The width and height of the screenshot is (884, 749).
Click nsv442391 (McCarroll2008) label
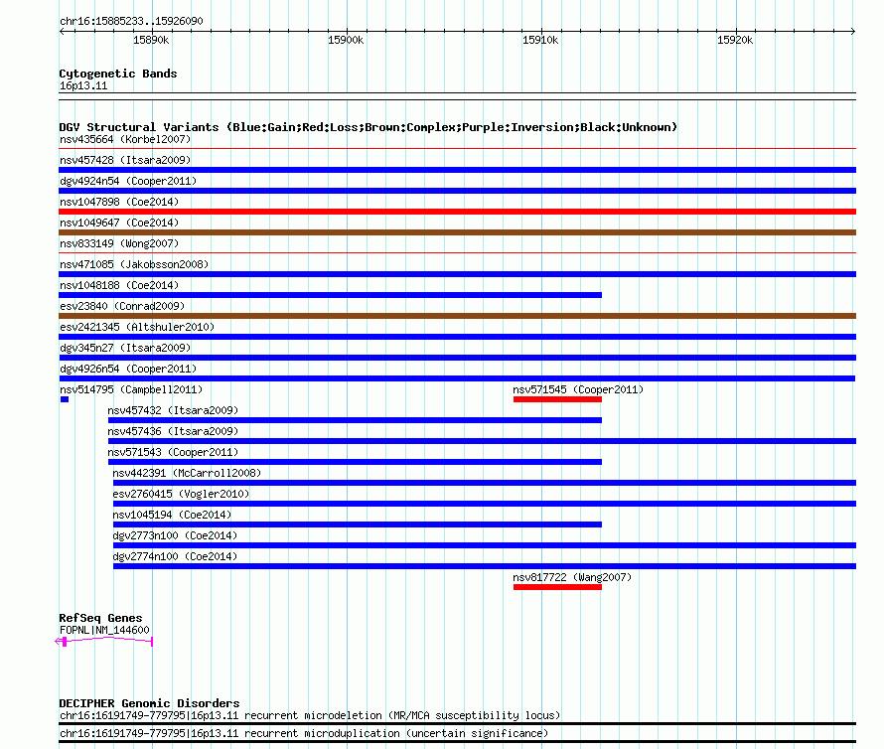pos(187,473)
